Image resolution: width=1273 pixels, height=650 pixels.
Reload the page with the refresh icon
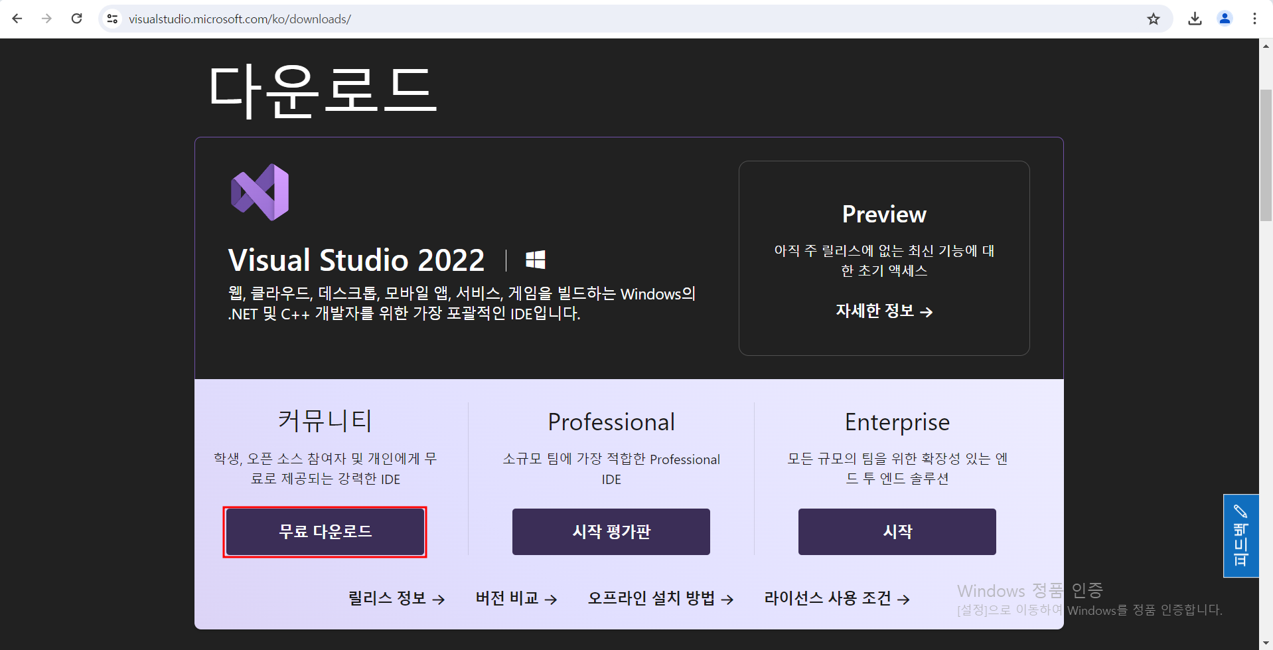[77, 19]
